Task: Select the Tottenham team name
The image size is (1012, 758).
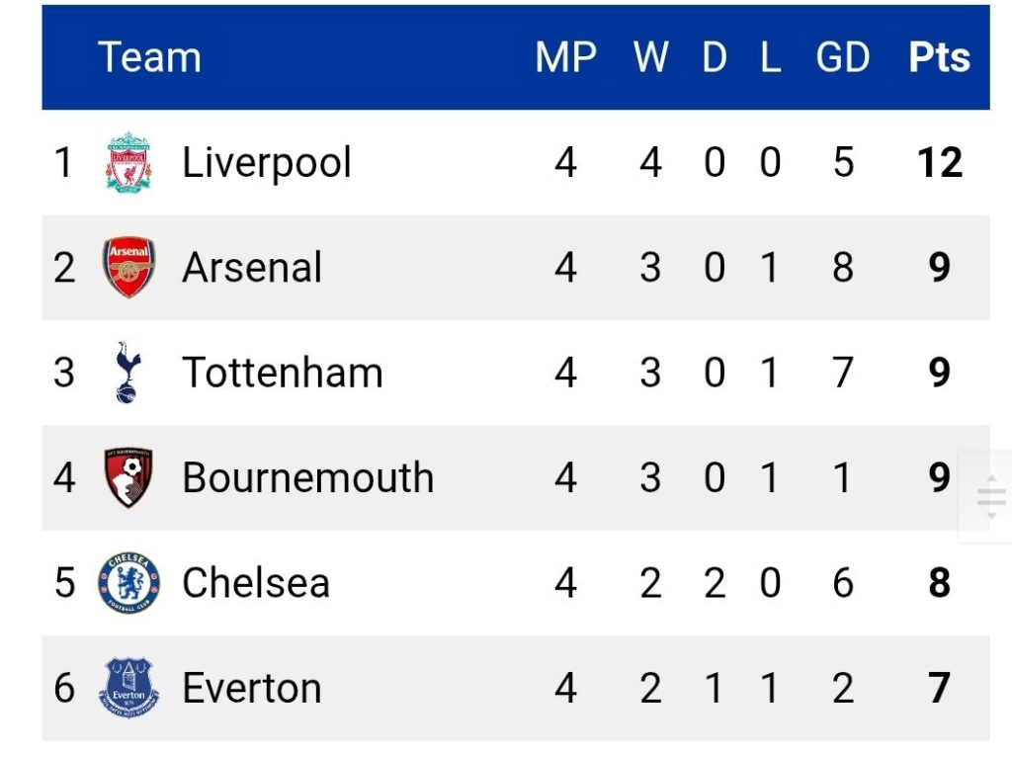Action: (283, 373)
